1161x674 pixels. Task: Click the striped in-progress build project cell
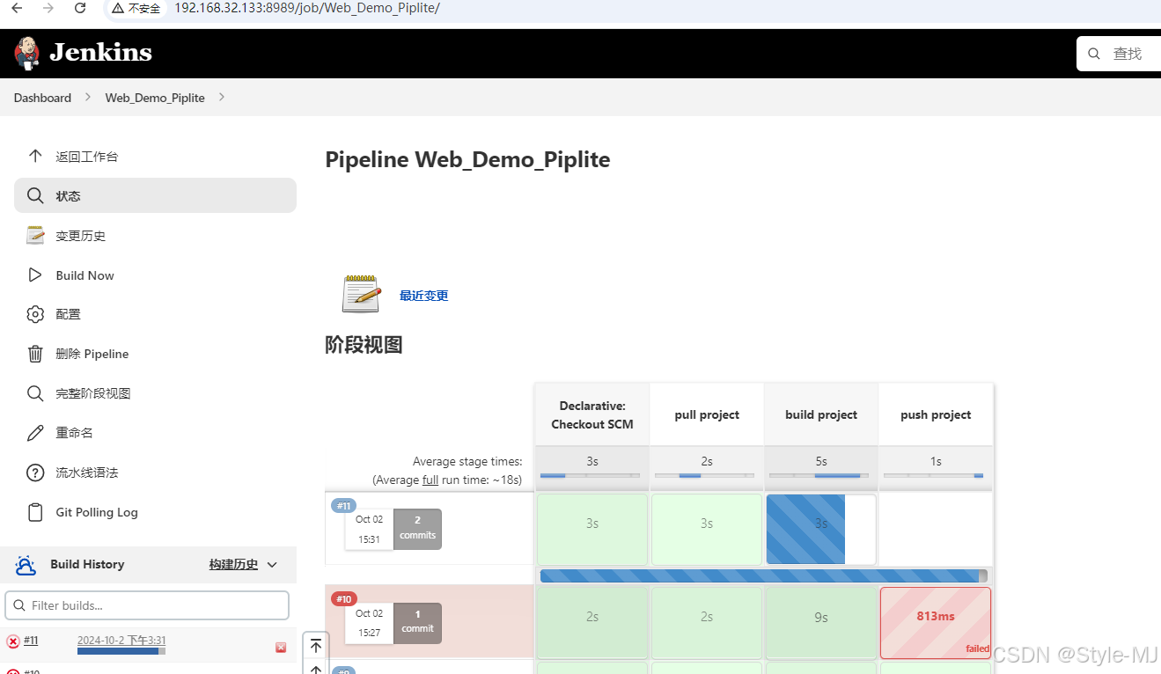click(821, 529)
